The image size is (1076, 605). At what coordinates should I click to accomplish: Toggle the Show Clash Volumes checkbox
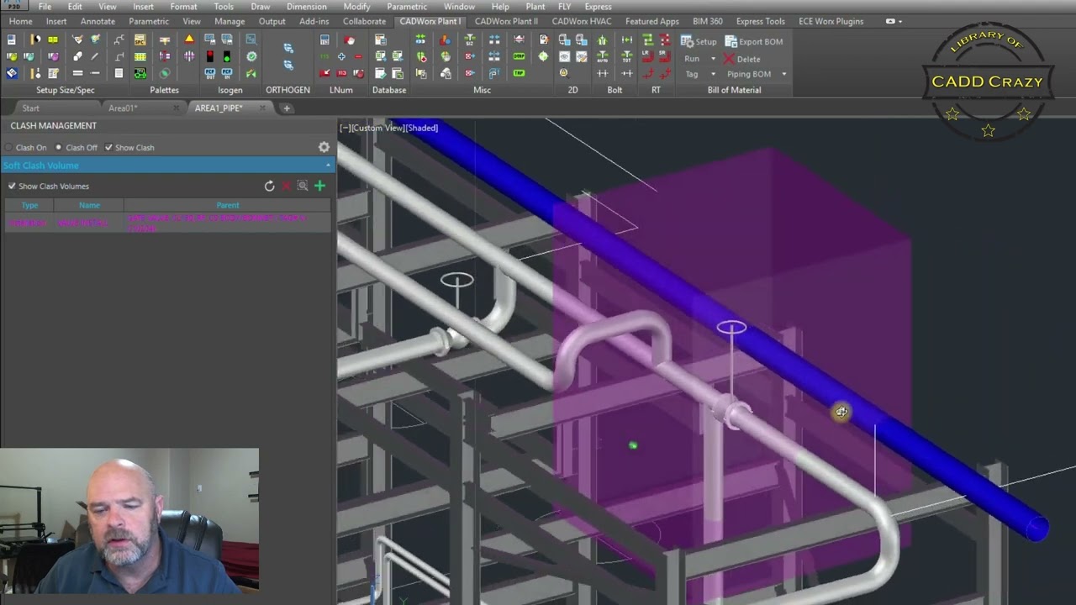(x=12, y=186)
